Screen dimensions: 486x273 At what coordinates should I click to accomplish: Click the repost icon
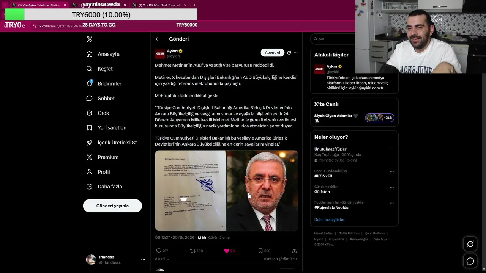pyautogui.click(x=193, y=251)
